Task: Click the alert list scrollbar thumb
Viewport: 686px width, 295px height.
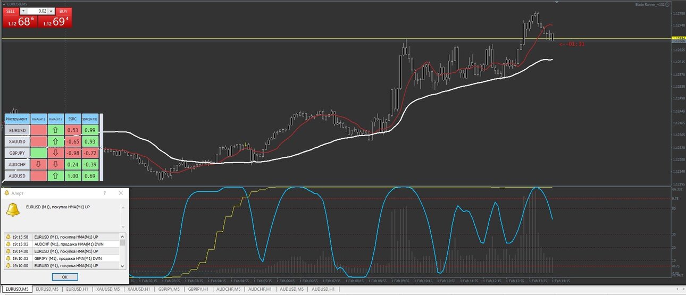Action: (x=123, y=242)
